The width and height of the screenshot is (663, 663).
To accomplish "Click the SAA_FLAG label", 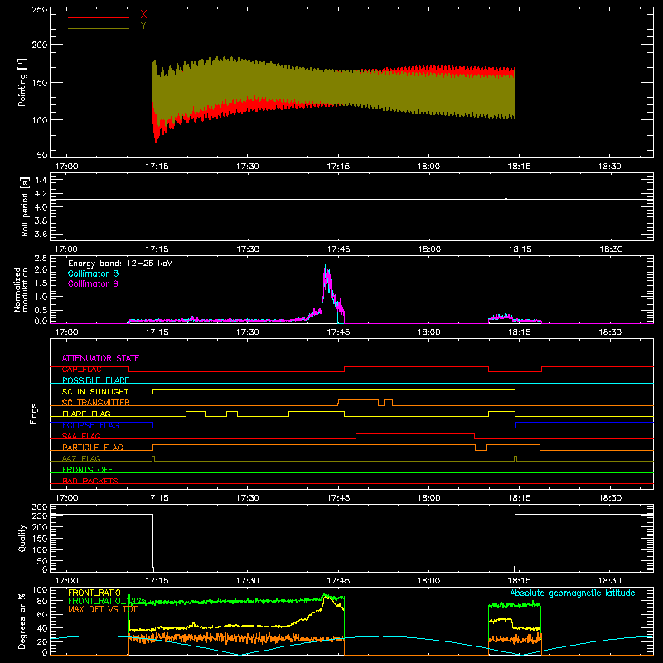I will tap(81, 436).
